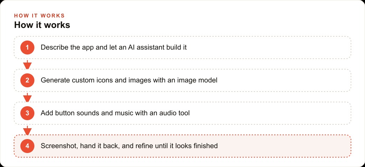
Task: Select the 'Describe the app' step card
Action: (x=182, y=48)
